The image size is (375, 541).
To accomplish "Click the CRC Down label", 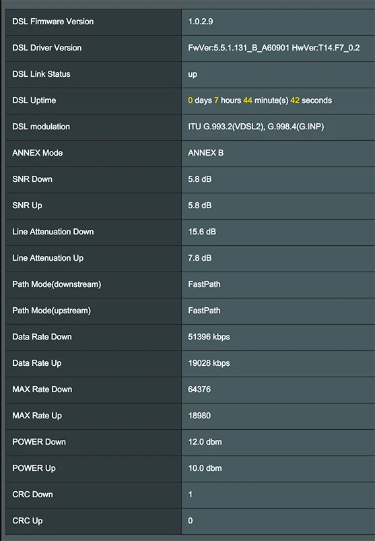I will click(33, 495).
